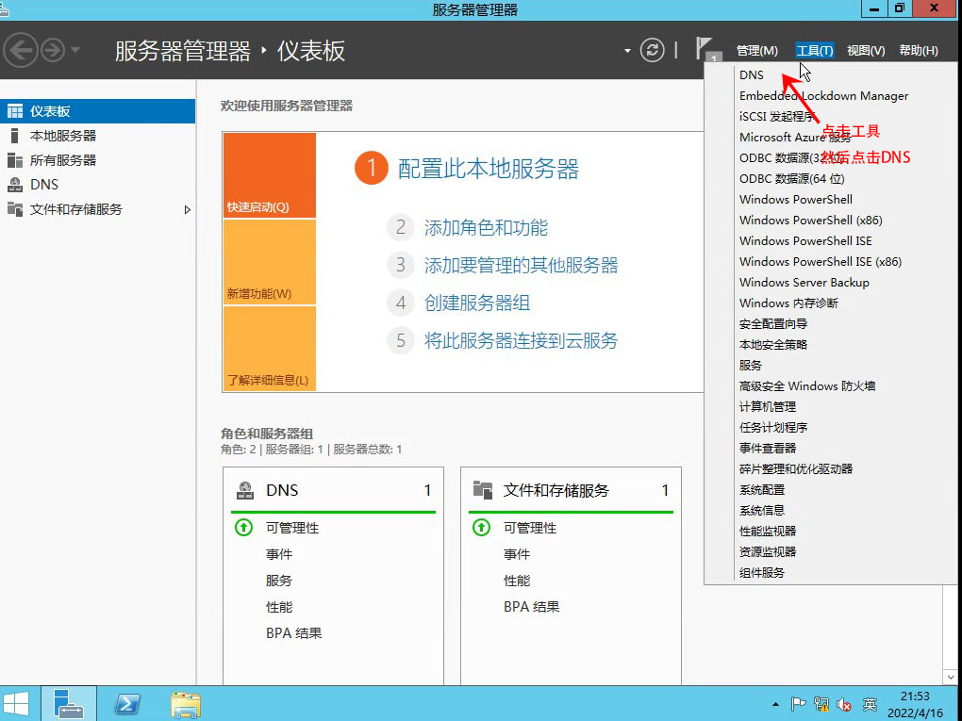
Task: Select 文件和存储服务 in the sidebar
Action: 97,209
